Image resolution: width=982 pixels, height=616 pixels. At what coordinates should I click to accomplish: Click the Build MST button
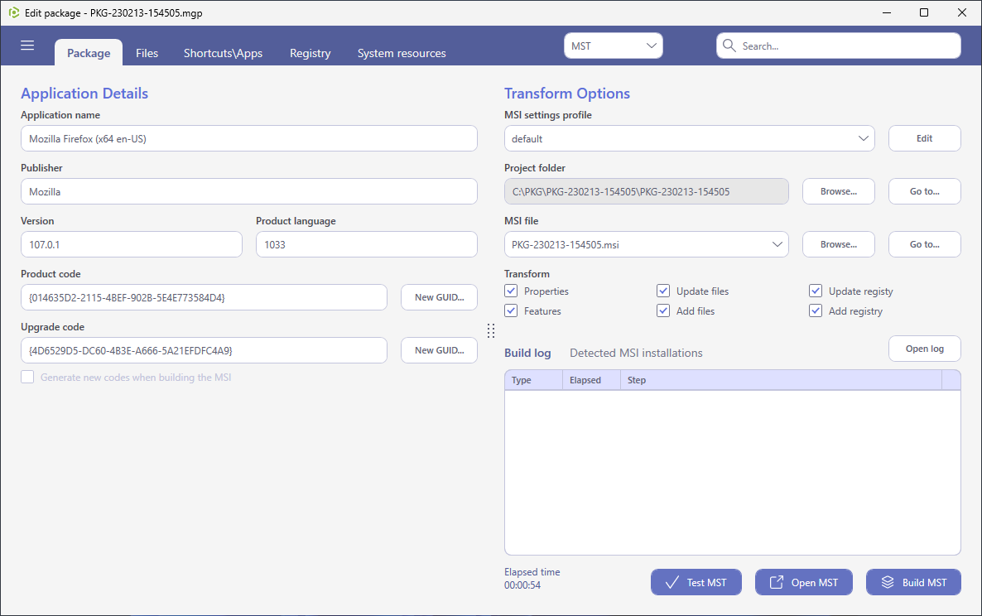pos(914,582)
